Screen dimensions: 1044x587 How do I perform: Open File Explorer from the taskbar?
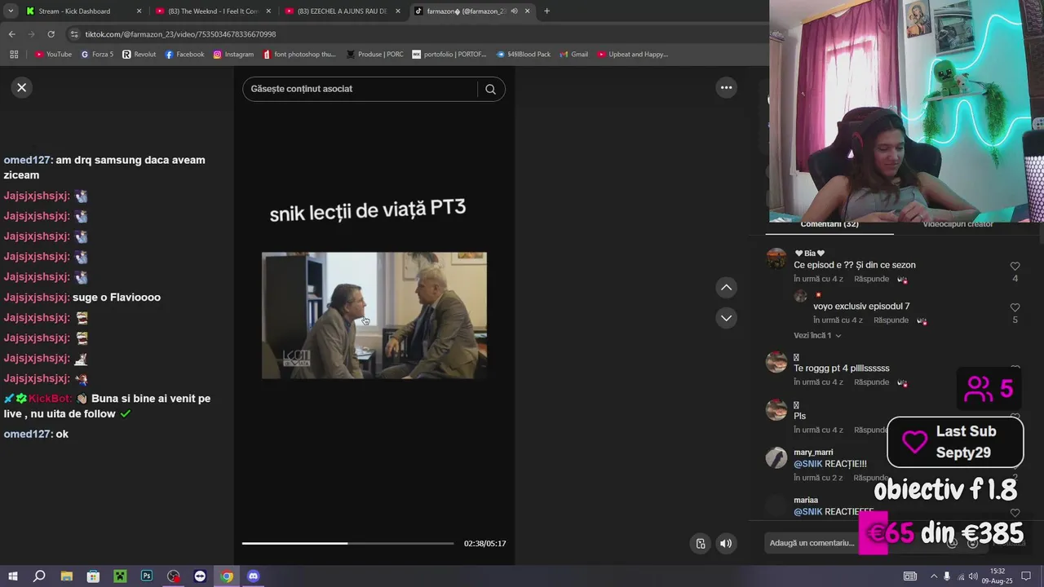(67, 576)
